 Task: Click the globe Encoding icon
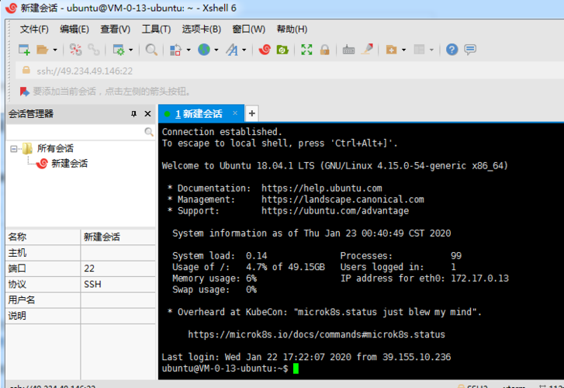point(204,50)
